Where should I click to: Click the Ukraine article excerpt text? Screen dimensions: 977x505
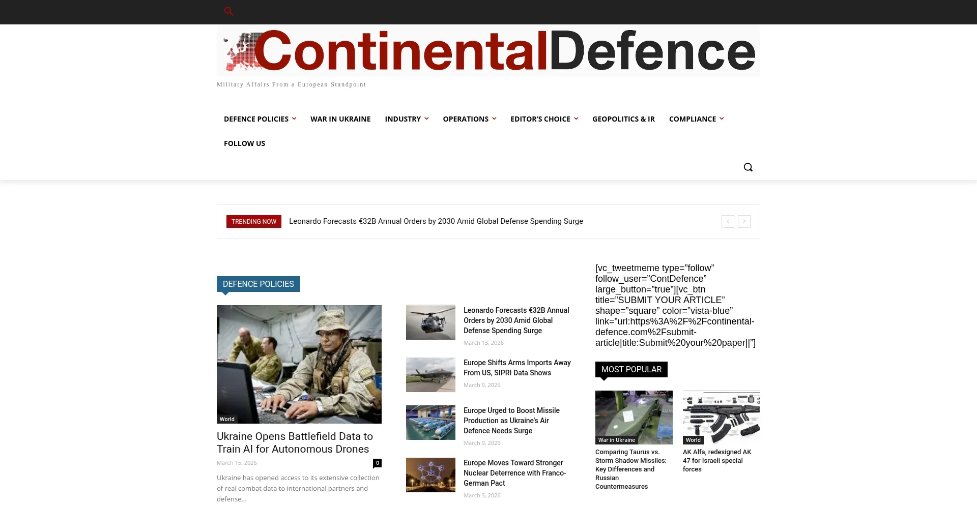(298, 488)
